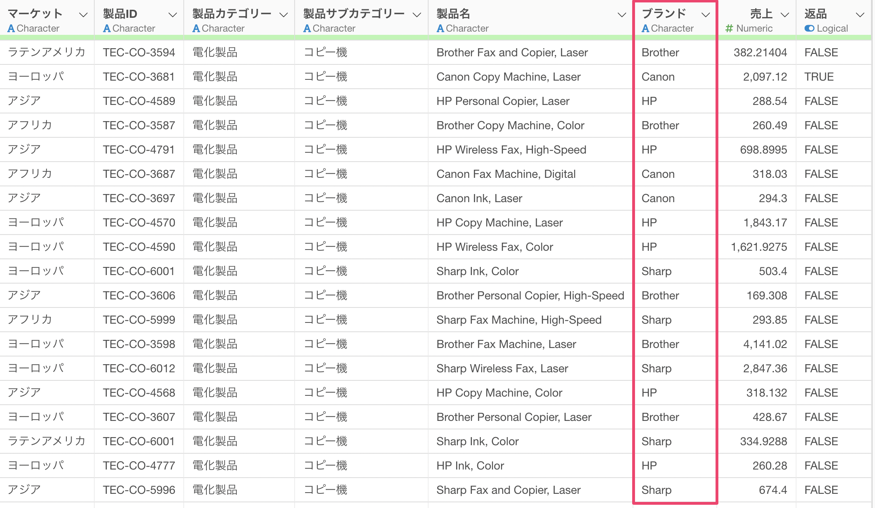The height and width of the screenshot is (508, 875).
Task: Click cell HP Wireless Fax, High-Speed
Action: (x=511, y=149)
